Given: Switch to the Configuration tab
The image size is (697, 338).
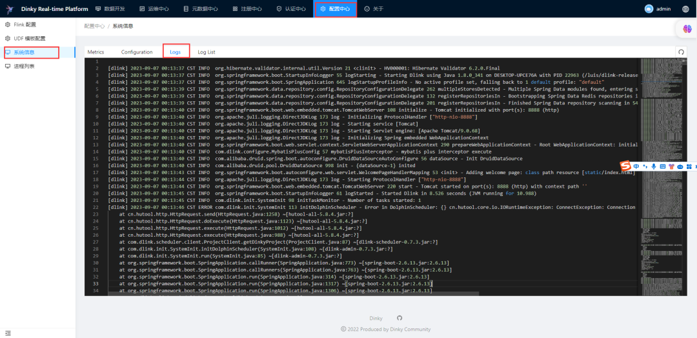Looking at the screenshot, I should (137, 52).
